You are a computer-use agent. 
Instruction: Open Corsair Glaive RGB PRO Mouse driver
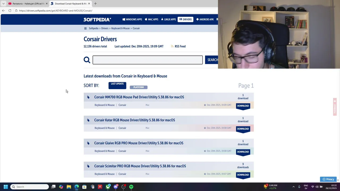point(139,143)
